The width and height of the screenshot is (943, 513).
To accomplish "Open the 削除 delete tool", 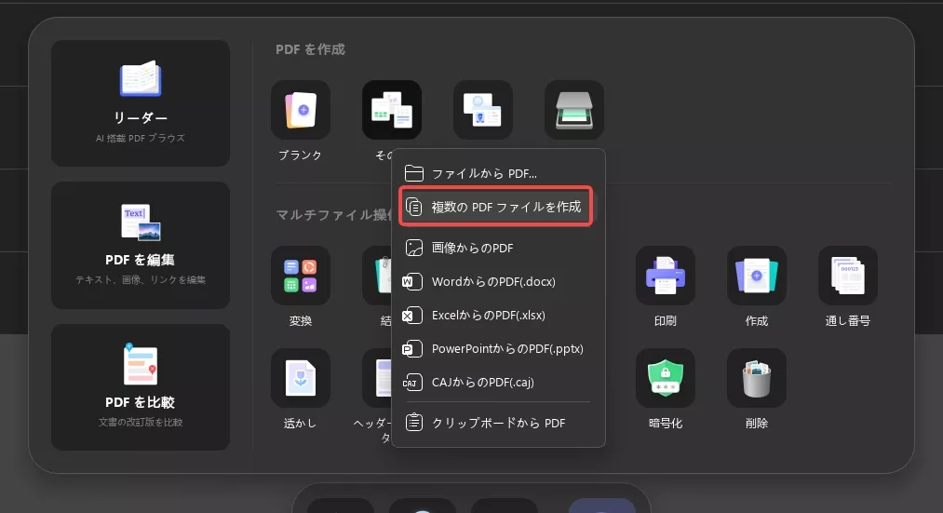I will (757, 378).
